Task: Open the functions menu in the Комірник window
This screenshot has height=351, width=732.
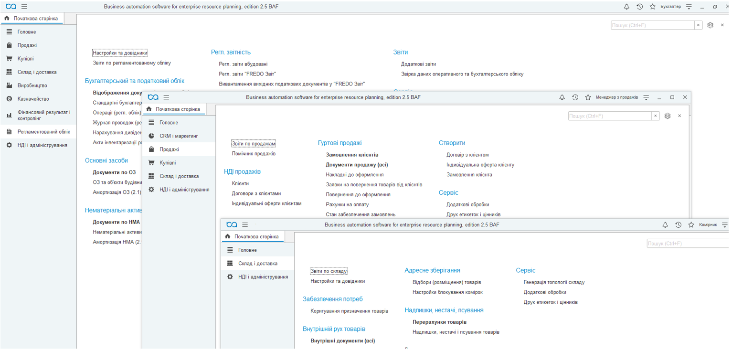Action: tap(245, 225)
